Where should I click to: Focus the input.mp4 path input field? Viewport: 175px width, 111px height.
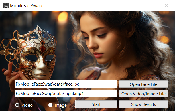[x=66, y=94]
